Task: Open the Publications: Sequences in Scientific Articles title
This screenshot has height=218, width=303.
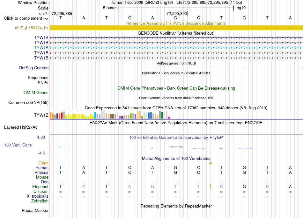Action: (176, 73)
